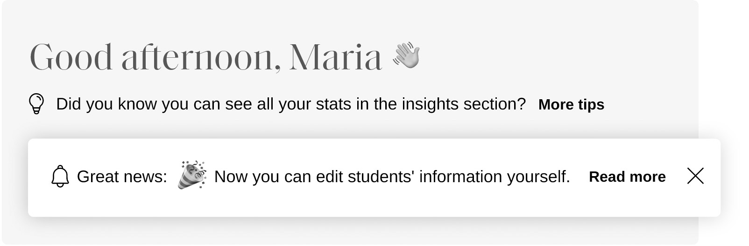Open Read more about editing students
The image size is (749, 246).
[x=627, y=177]
